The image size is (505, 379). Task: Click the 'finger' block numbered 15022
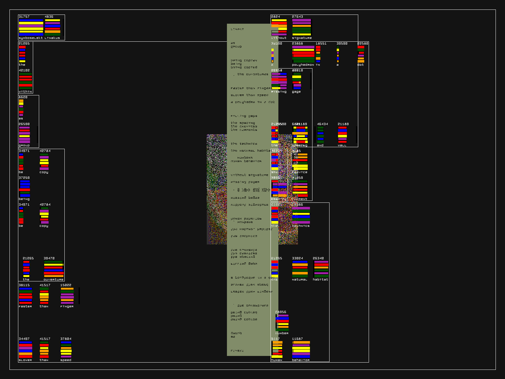coord(67,296)
